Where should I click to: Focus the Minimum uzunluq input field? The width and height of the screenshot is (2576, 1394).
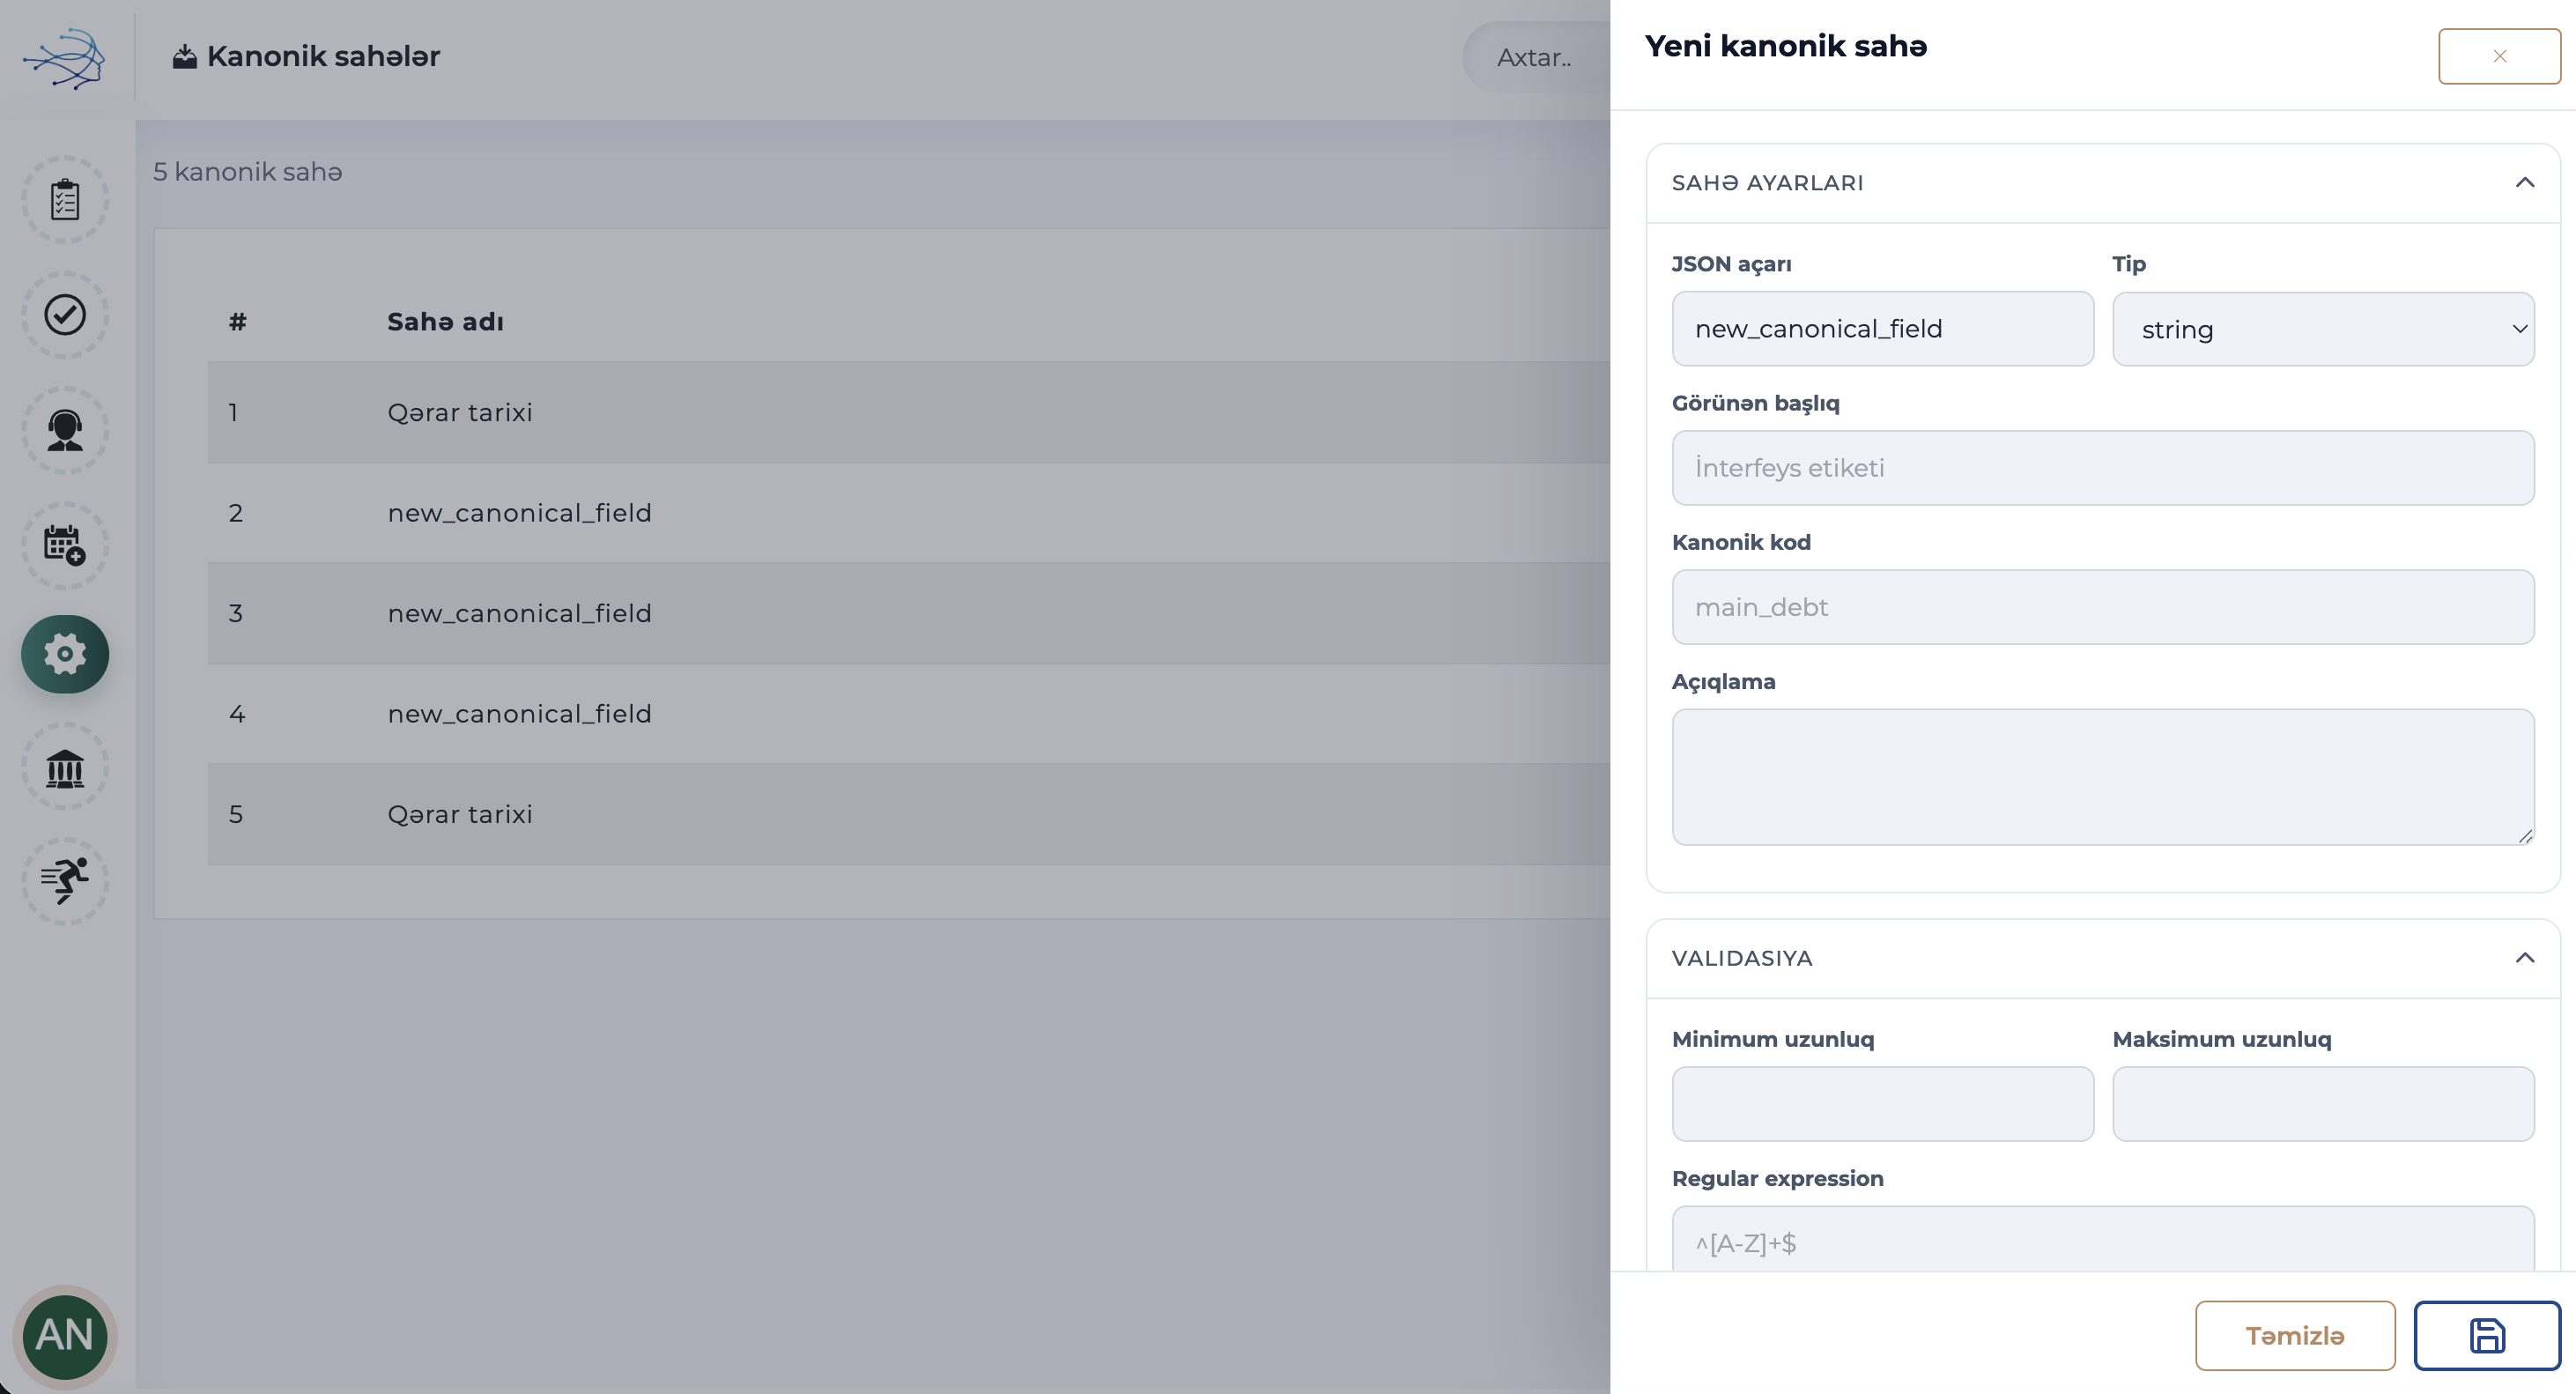click(1882, 1104)
